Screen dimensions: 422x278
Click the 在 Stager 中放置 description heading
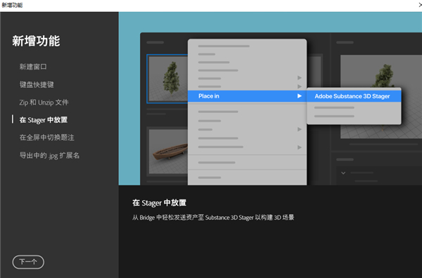click(160, 203)
